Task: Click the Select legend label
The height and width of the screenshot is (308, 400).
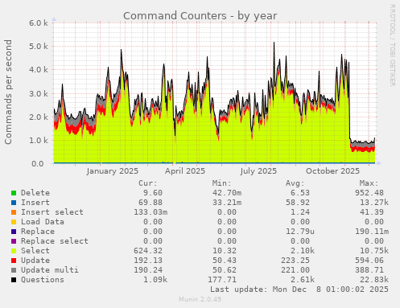Action: coord(35,251)
